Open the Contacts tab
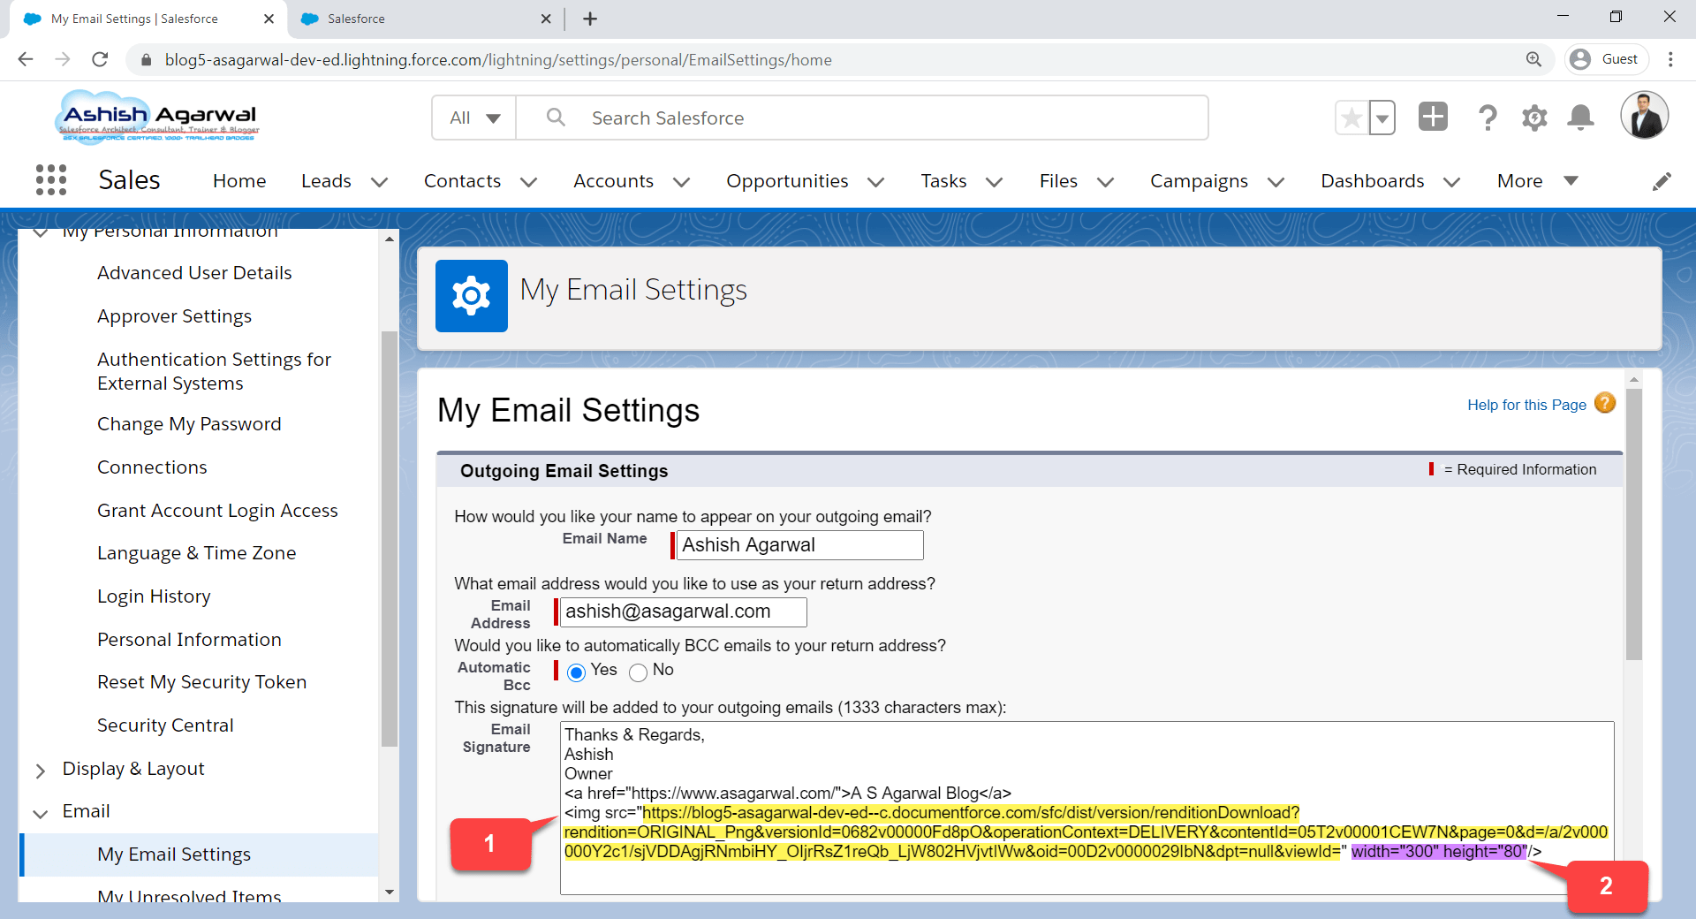Image resolution: width=1696 pixels, height=919 pixels. [x=462, y=181]
